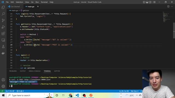Open the Accounts menu icon
This screenshot has height=98, width=175.
click(3, 80)
